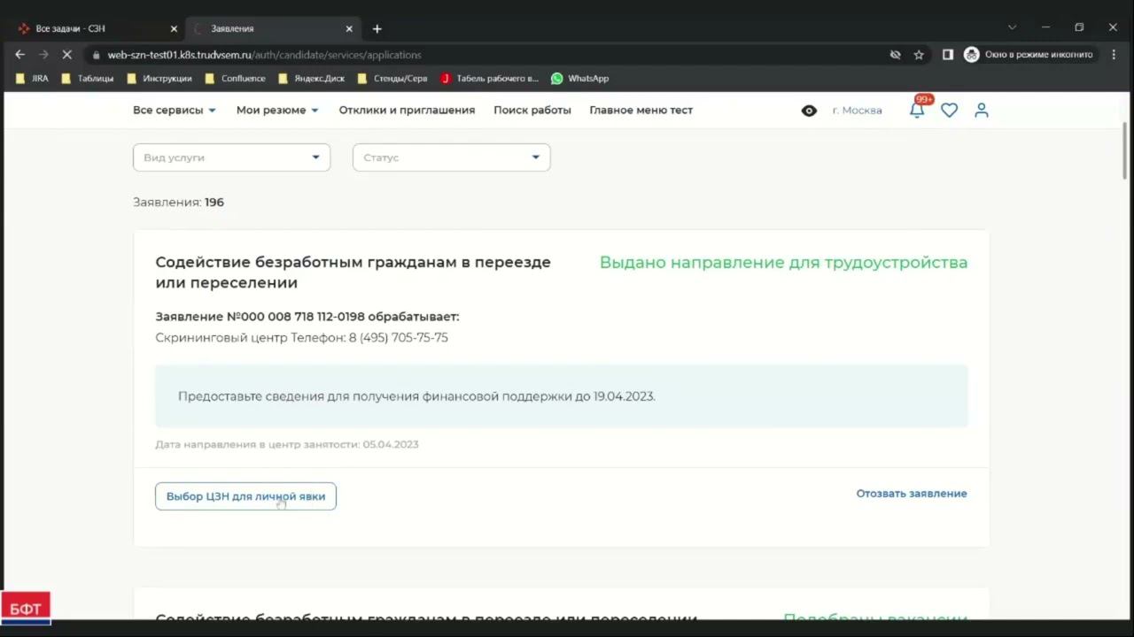Click 'Отозвать заявление' link

(x=912, y=494)
